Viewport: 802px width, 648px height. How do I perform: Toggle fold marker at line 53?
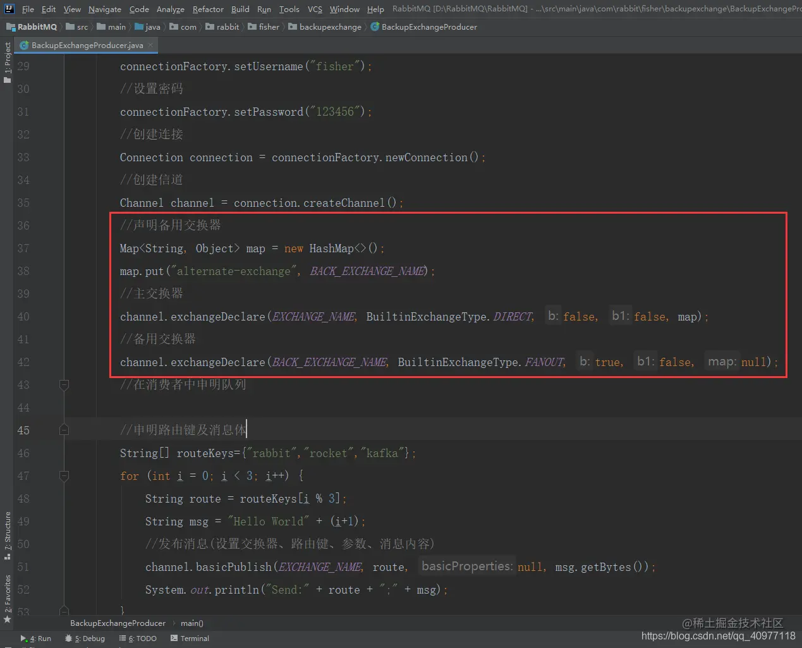point(64,611)
